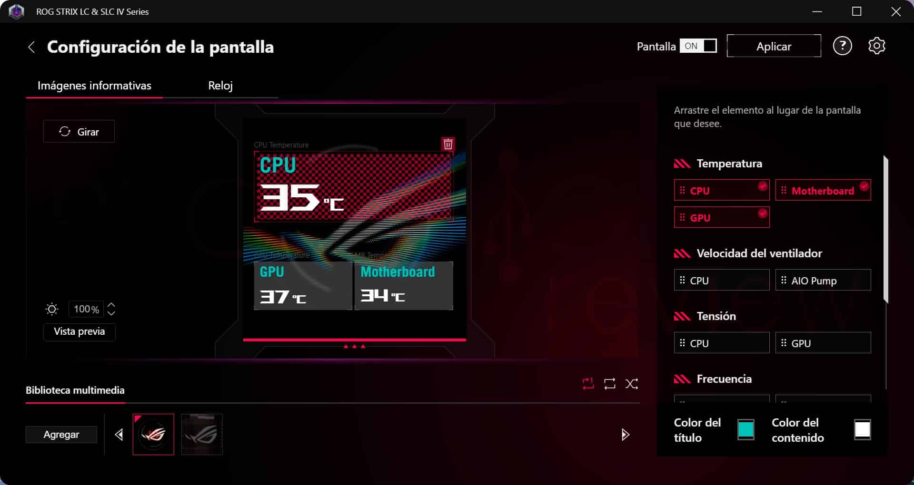
Task: Click the loop-all playback icon
Action: [610, 384]
